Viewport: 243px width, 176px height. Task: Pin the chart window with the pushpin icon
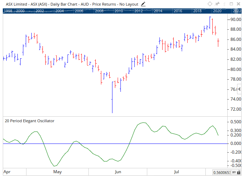click(218, 4)
